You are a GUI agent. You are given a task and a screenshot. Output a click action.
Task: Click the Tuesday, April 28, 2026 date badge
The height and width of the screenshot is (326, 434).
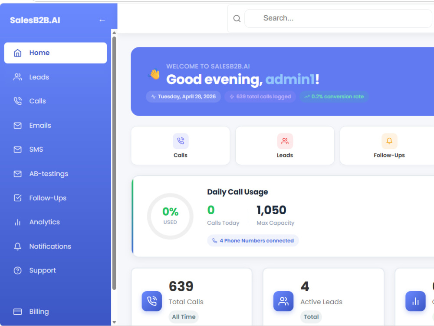[183, 97]
